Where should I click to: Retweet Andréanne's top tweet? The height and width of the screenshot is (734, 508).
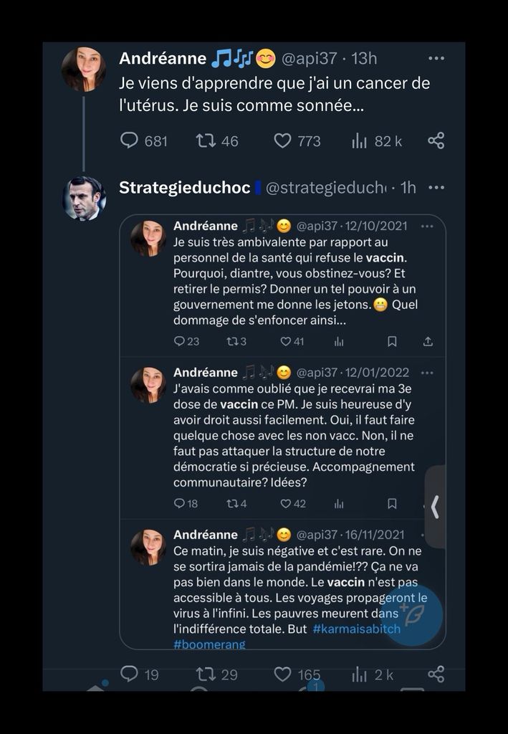(x=206, y=140)
